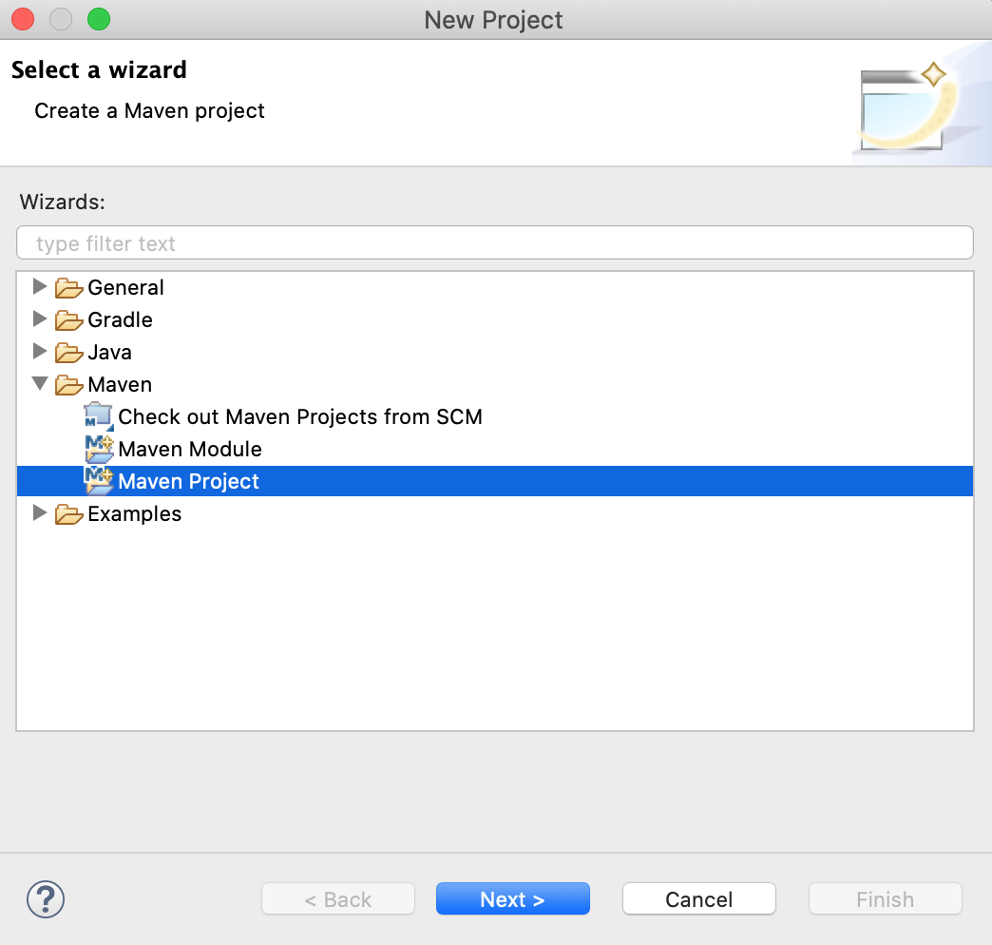Expand the General wizards category
Image resolution: width=992 pixels, height=945 pixels.
40,287
